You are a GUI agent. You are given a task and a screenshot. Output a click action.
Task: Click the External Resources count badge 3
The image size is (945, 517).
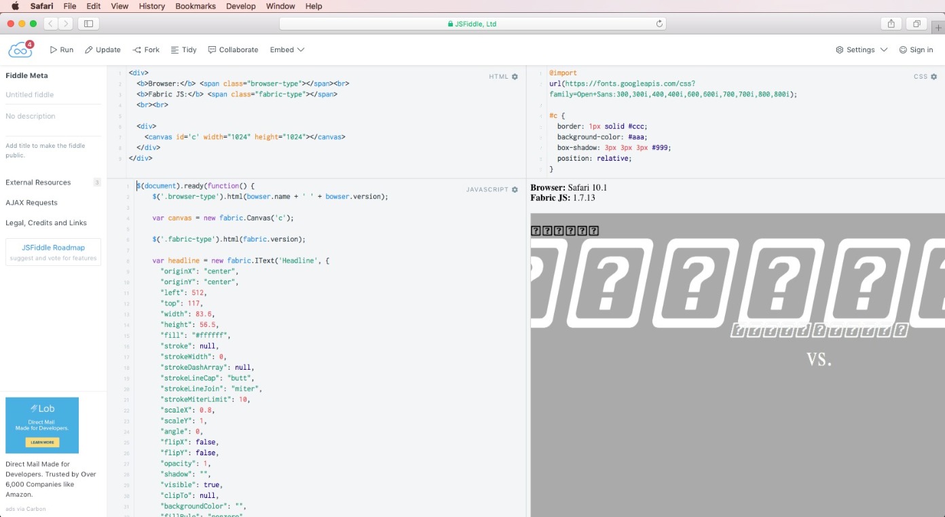coord(97,183)
